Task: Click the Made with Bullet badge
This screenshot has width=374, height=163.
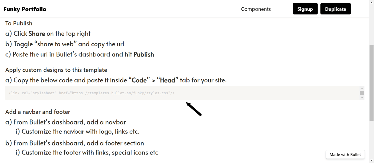Action: click(345, 154)
